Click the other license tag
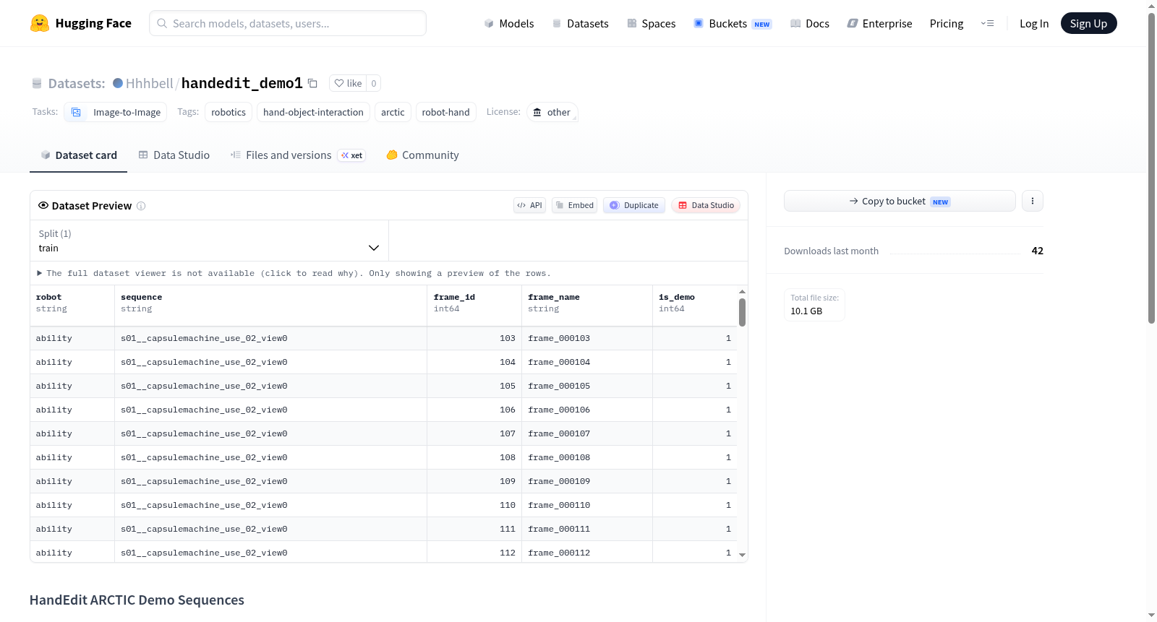The height and width of the screenshot is (622, 1157). pyautogui.click(x=552, y=112)
